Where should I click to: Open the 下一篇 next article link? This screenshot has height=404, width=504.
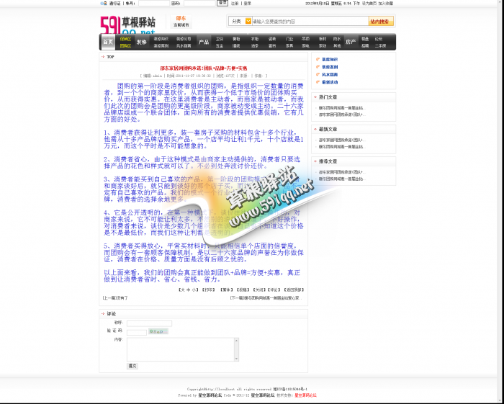[266, 298]
